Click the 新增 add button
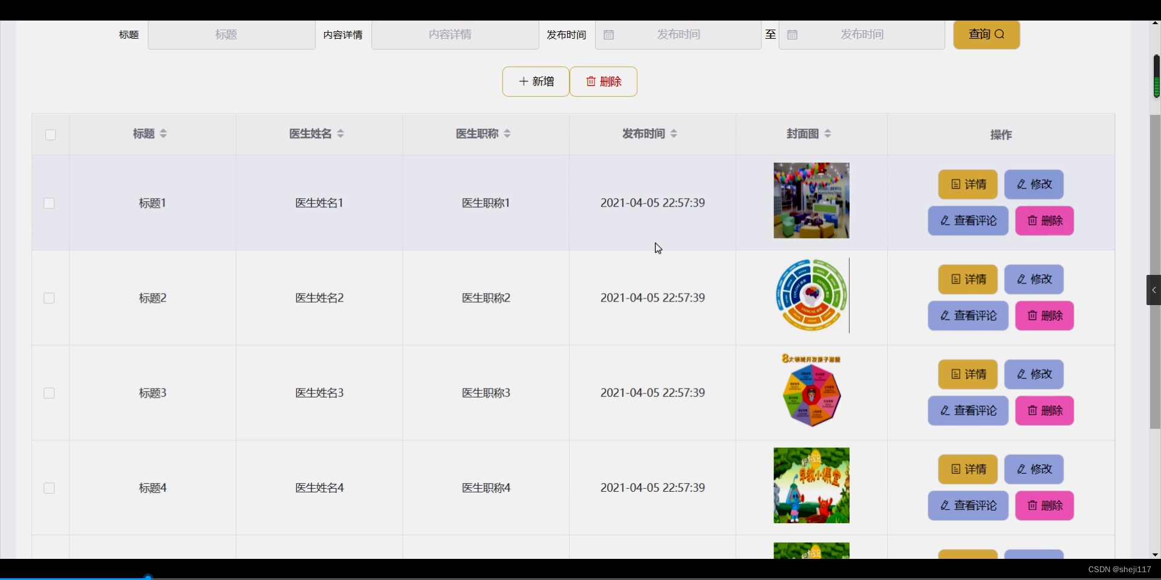Screen dimensions: 1161x580 536,82
